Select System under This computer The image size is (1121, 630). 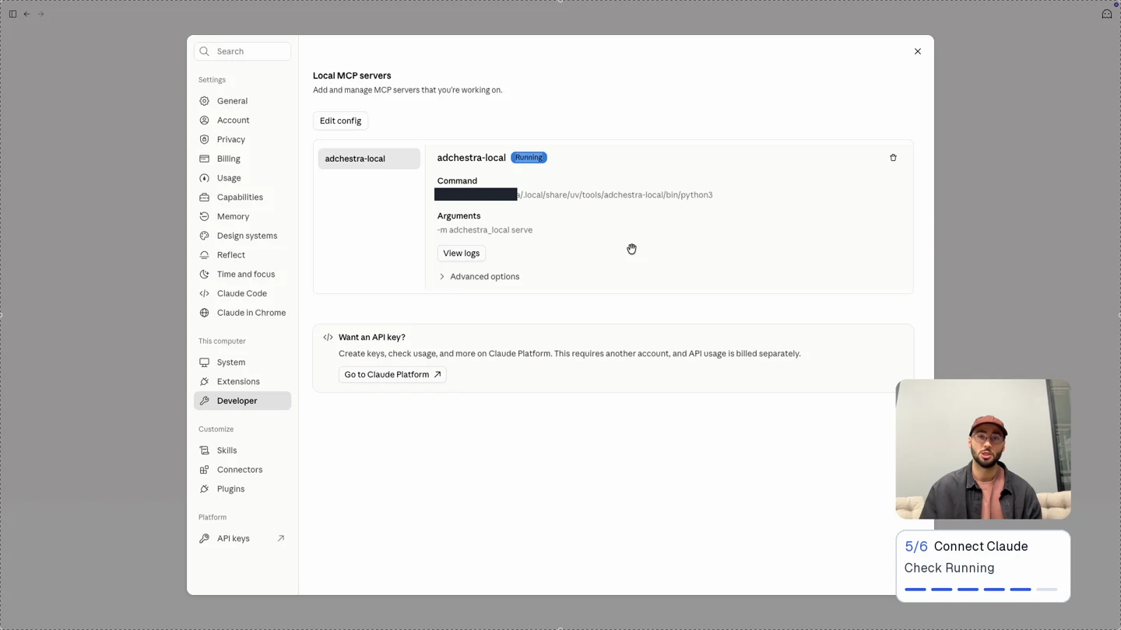[x=243, y=362]
